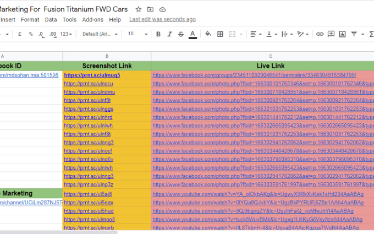Viewport: 374px width, 234px height.
Task: Open the font family dropdown
Action: point(100,34)
